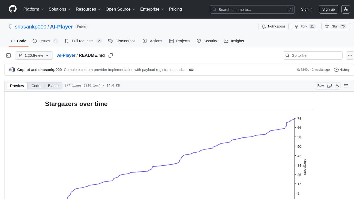Expand the file tree side panel
The height and width of the screenshot is (199, 354).
(9, 55)
